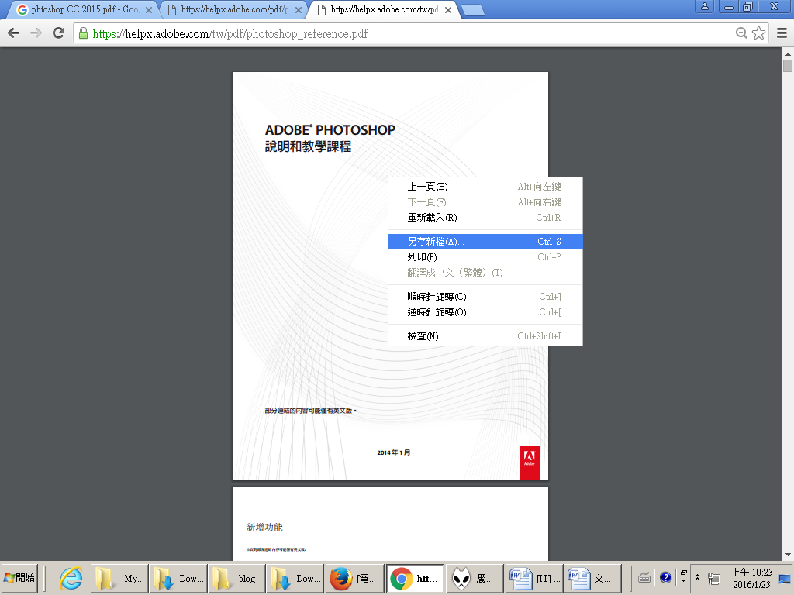Click the show desktop icon at taskbar end
794x595 pixels.
coord(785,579)
